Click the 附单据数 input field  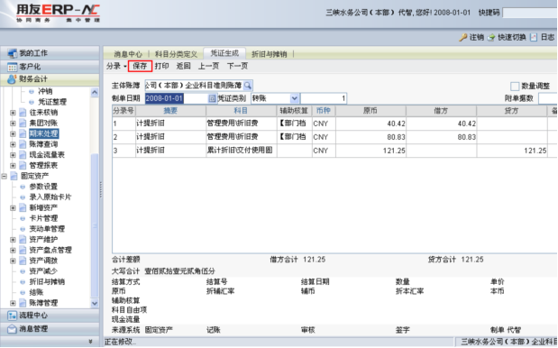click(x=548, y=98)
